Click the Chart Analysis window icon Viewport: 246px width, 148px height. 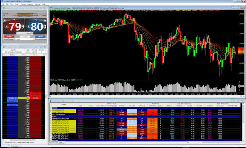coord(51,8)
